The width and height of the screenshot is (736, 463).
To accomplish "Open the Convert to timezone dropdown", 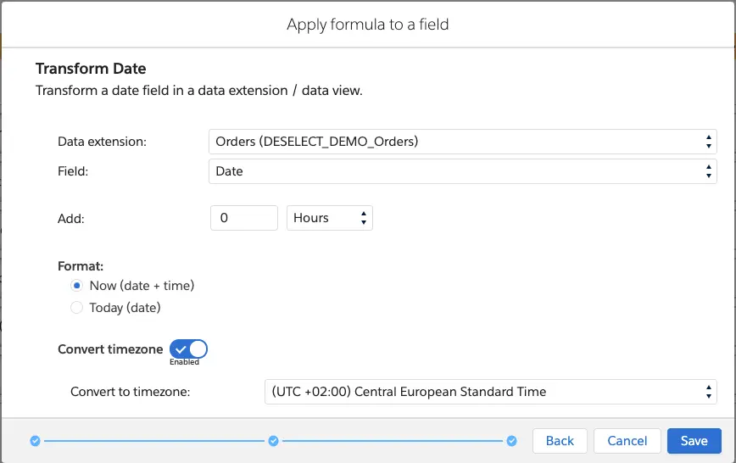I will tap(490, 392).
